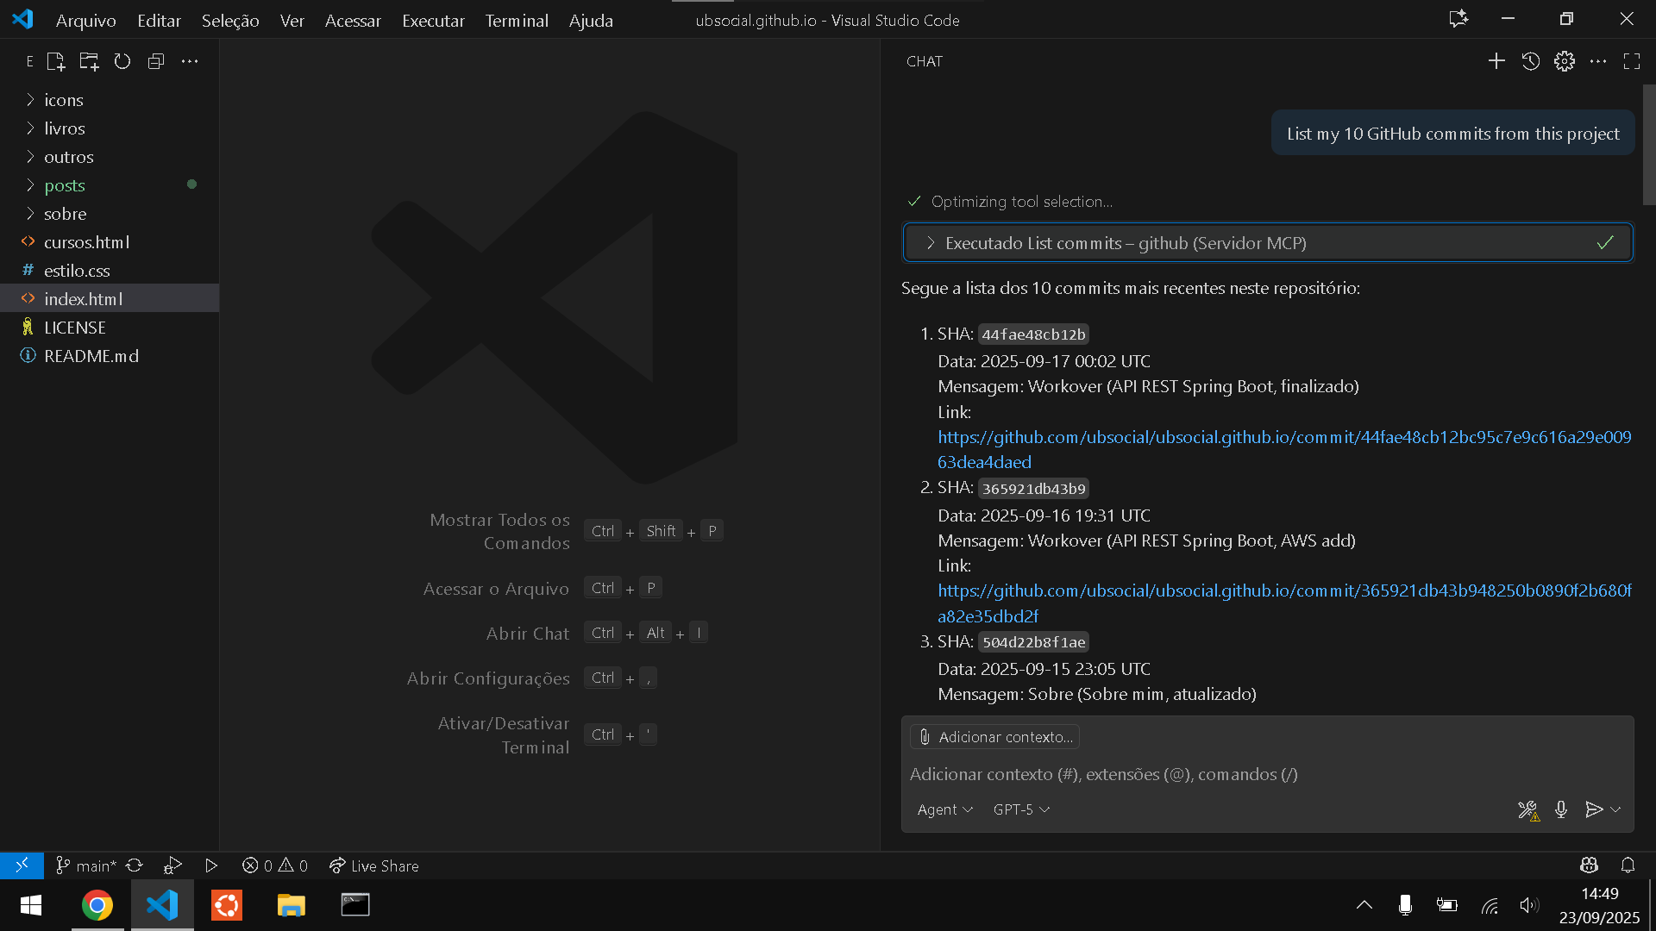Open chat history clock icon
This screenshot has width=1656, height=931.
(1531, 61)
